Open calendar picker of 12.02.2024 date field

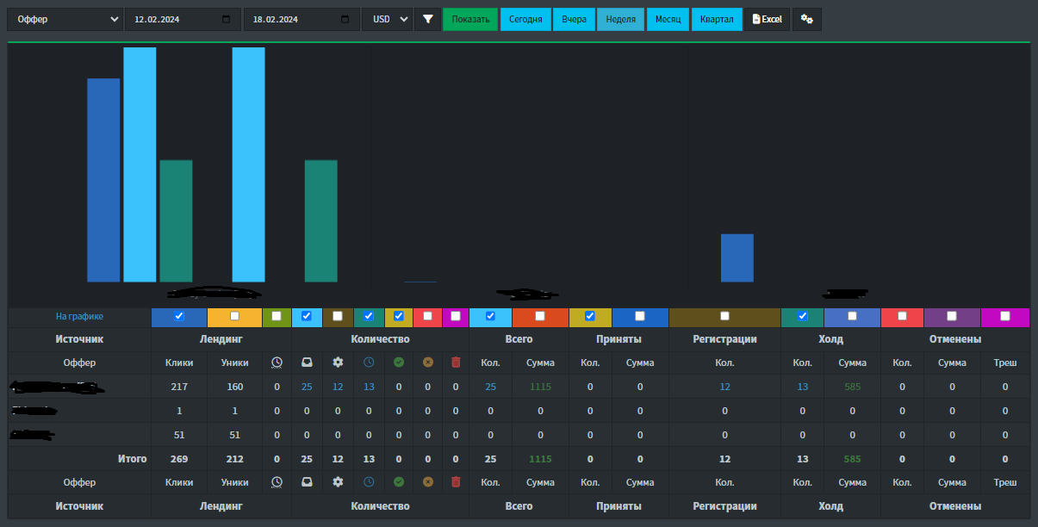tap(227, 19)
